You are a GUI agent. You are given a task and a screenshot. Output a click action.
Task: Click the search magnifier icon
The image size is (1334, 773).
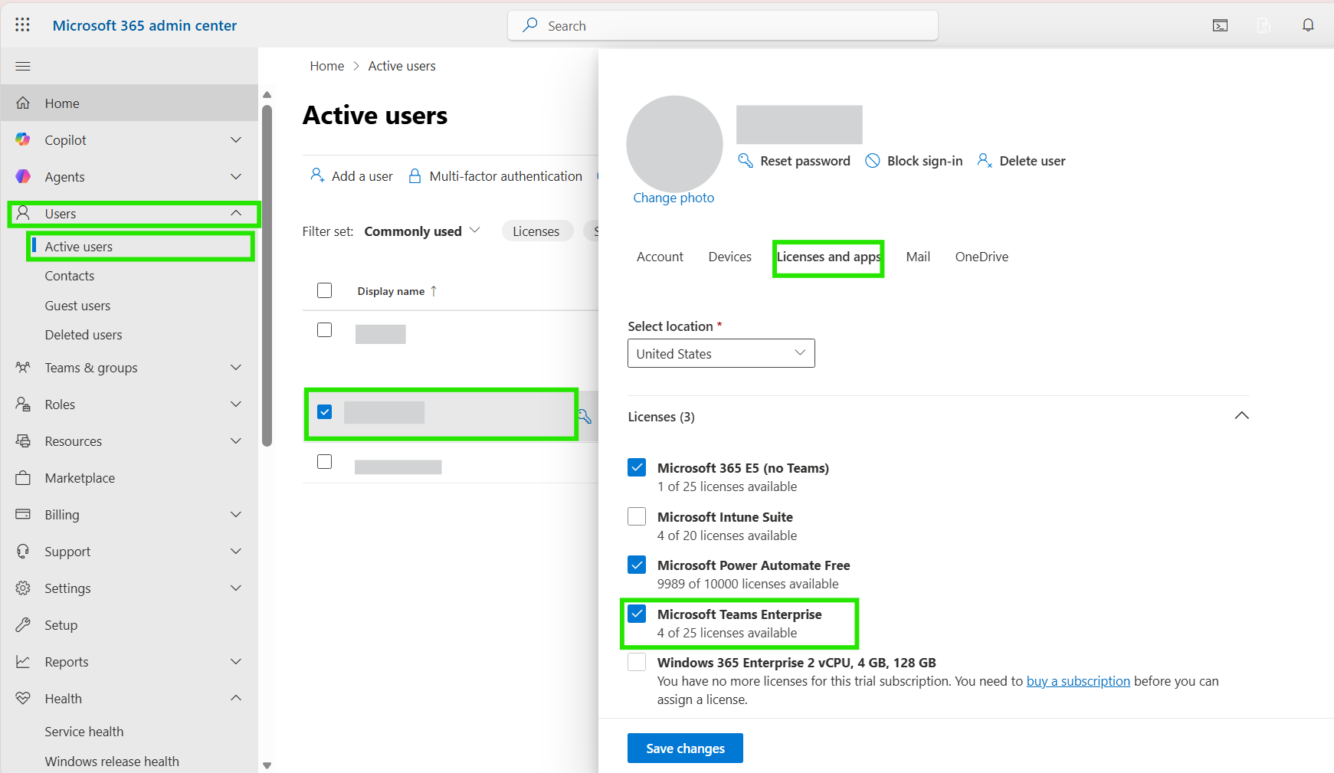[530, 25]
